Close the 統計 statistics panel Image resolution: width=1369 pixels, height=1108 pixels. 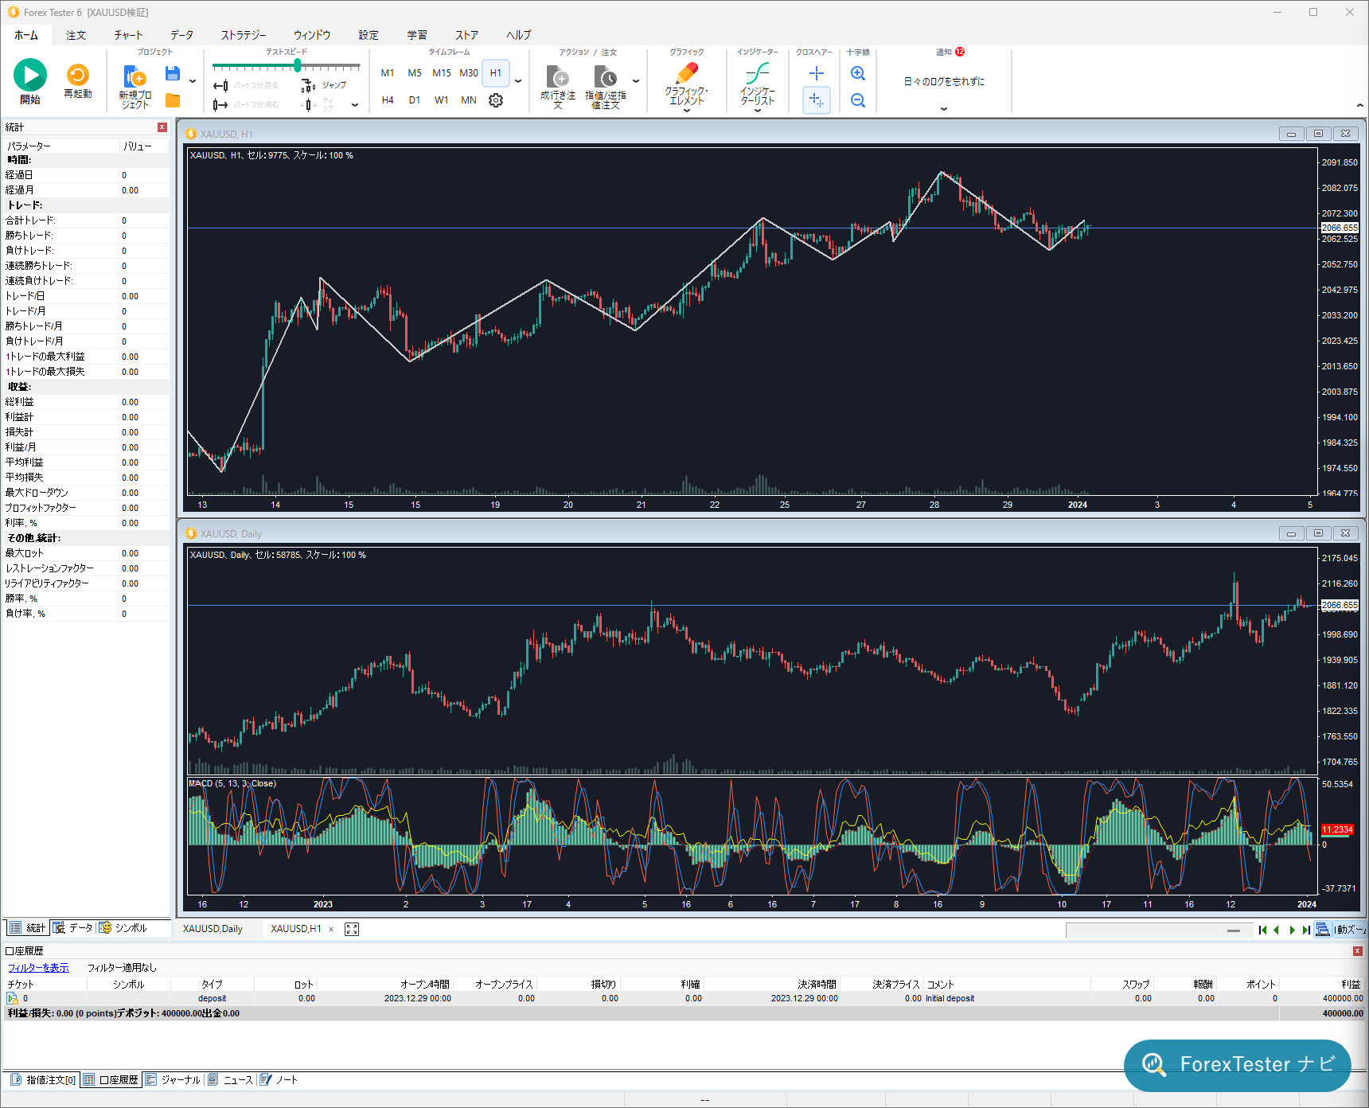tap(162, 127)
